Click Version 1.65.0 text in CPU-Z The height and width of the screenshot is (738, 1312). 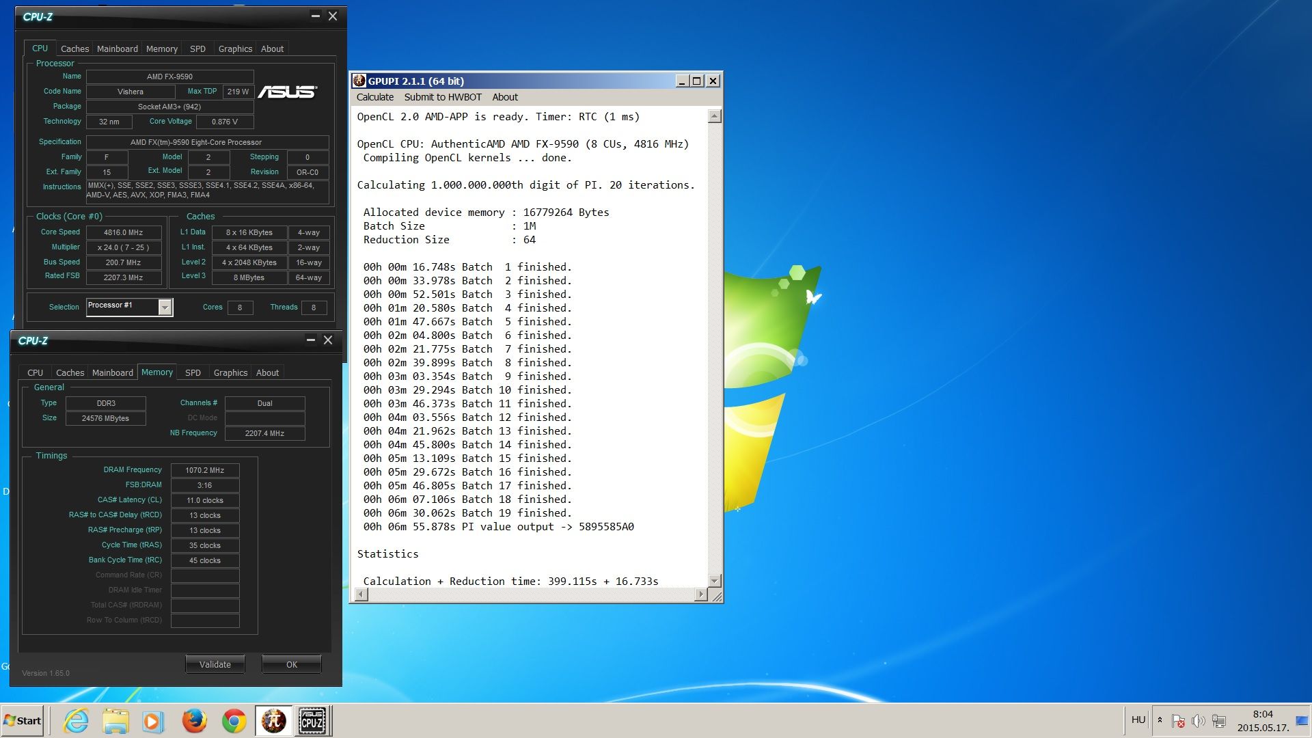[x=46, y=673]
